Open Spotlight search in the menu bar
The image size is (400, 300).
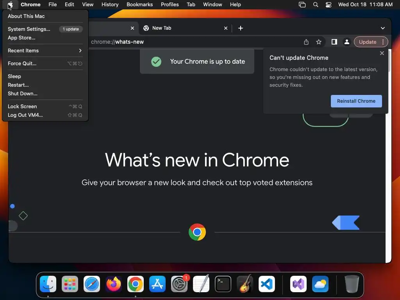click(316, 5)
